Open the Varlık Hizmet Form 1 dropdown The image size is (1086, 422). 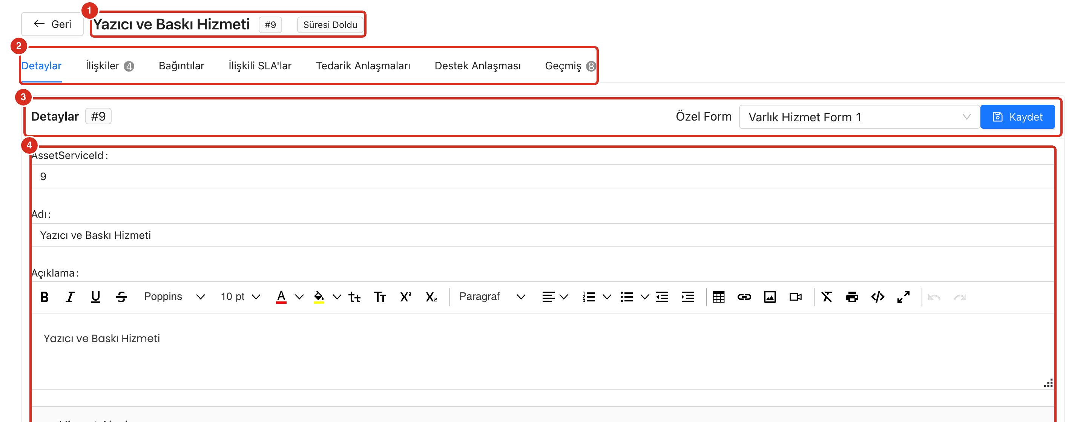859,117
